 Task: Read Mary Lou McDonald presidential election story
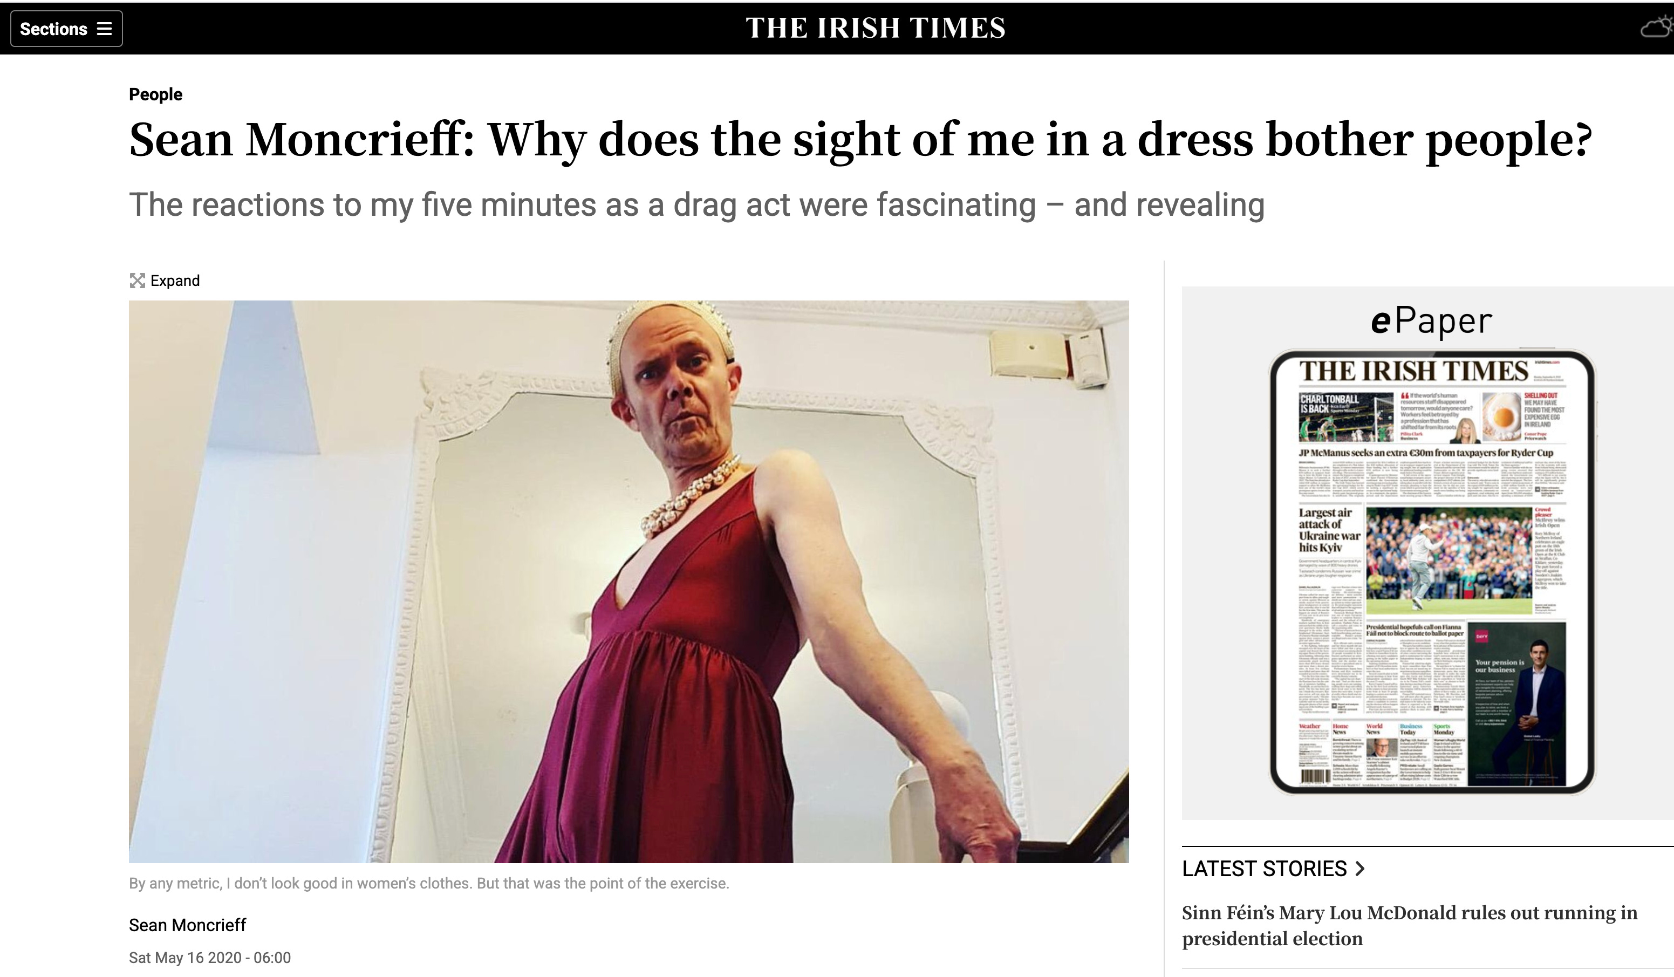pos(1410,925)
